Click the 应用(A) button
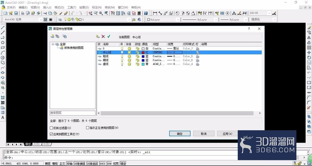The height and width of the screenshot is (166, 312). (227, 134)
